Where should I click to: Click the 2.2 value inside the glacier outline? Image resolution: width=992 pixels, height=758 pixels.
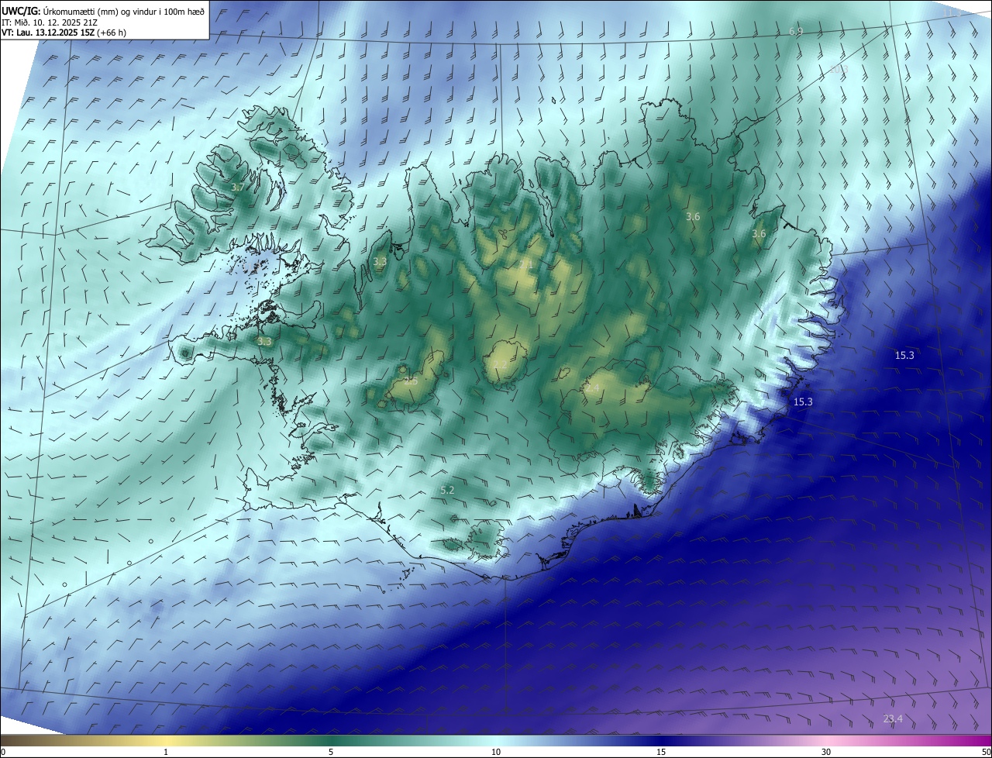tap(500, 364)
